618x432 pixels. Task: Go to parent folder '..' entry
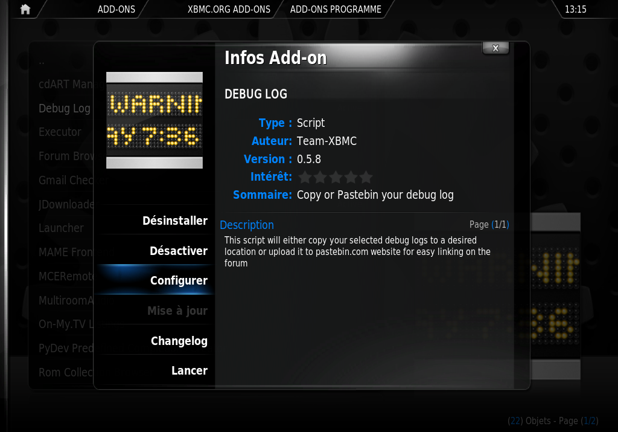[42, 62]
